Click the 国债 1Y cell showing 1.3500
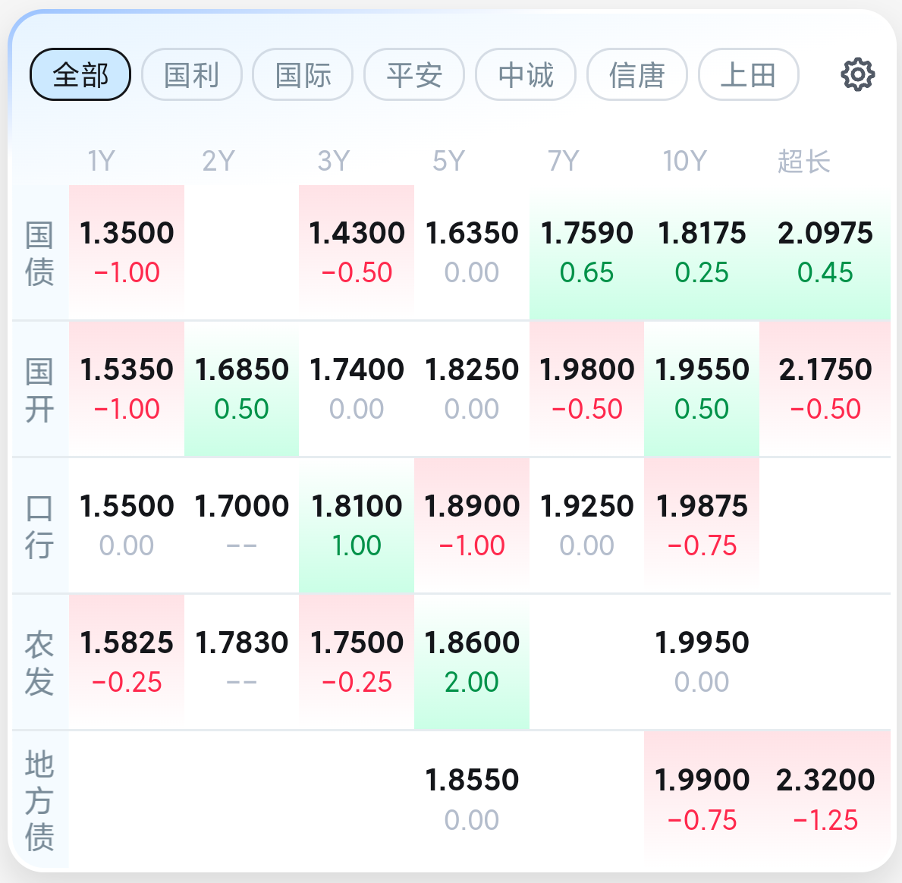This screenshot has width=902, height=883. pyautogui.click(x=127, y=252)
